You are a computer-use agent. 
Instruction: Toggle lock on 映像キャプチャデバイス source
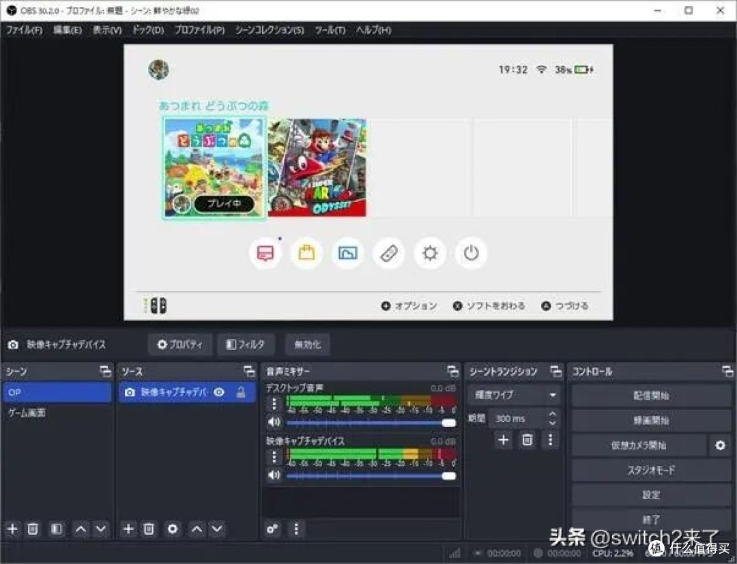coord(241,392)
